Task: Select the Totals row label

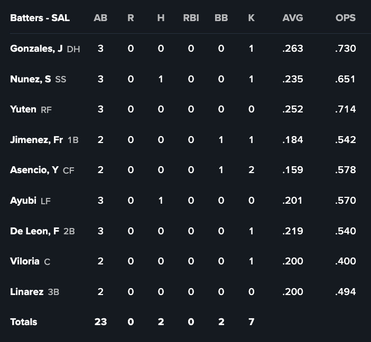Action: tap(23, 322)
